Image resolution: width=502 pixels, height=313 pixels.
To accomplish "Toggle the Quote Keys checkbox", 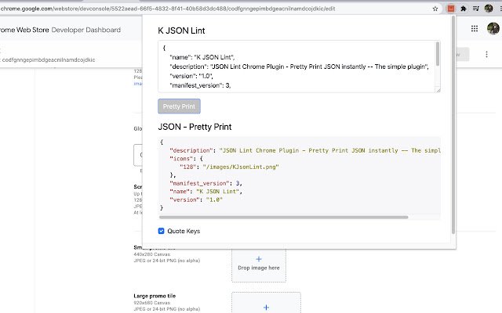I will tap(161, 231).
